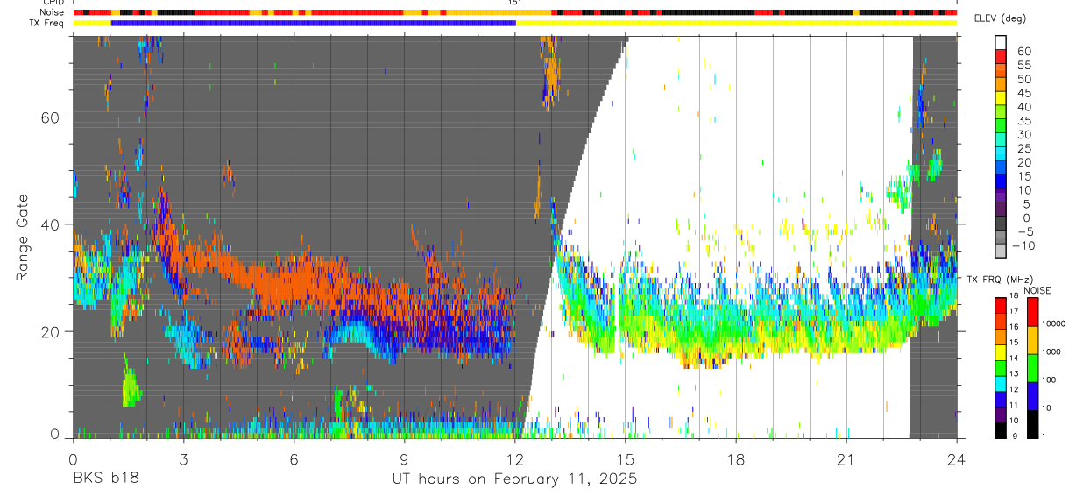Click the '60' tick on Range Gate axis

tap(51, 117)
